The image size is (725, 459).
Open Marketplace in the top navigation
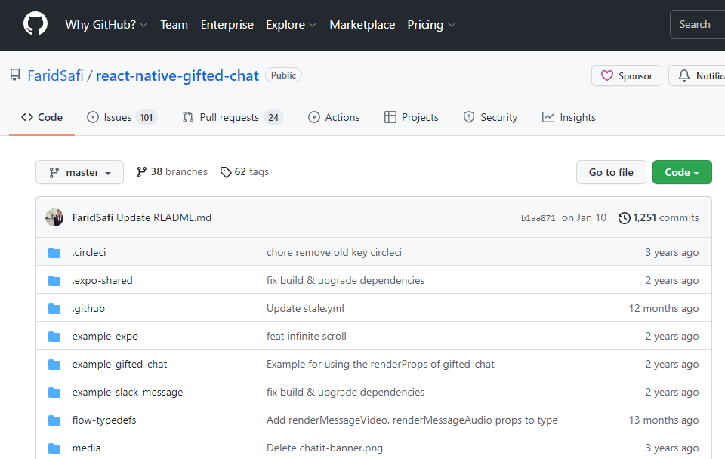click(362, 24)
